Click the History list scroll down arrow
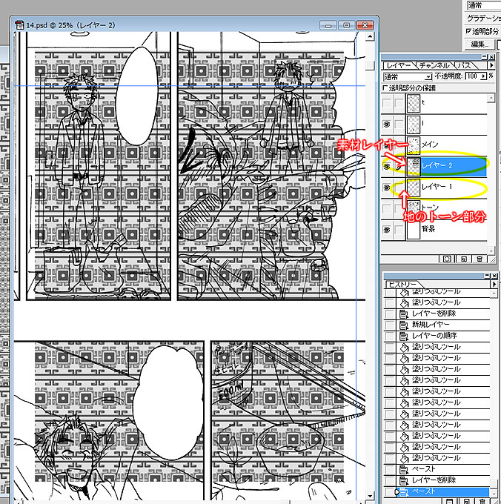Image resolution: width=501 pixels, height=504 pixels. pos(494,494)
